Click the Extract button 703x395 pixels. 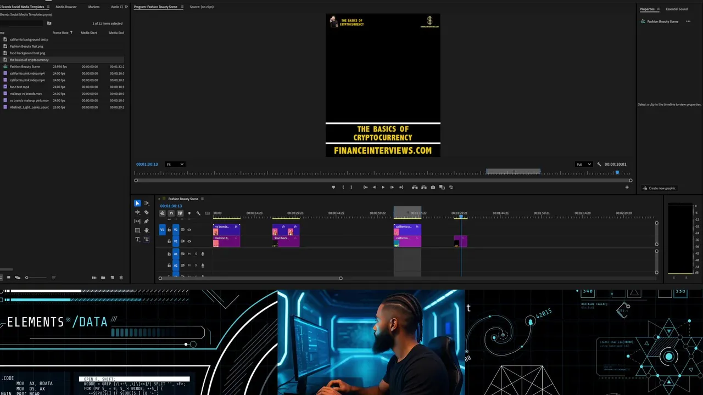(x=423, y=187)
